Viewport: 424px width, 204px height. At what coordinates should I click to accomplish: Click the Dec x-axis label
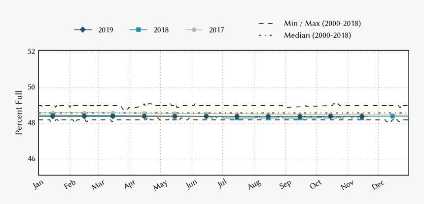pyautogui.click(x=378, y=185)
